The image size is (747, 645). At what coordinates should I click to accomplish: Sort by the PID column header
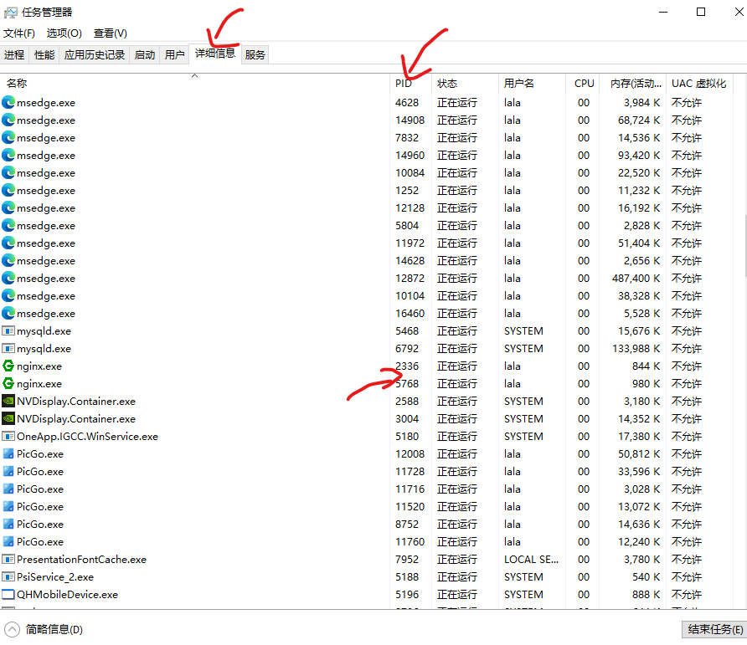tap(410, 84)
